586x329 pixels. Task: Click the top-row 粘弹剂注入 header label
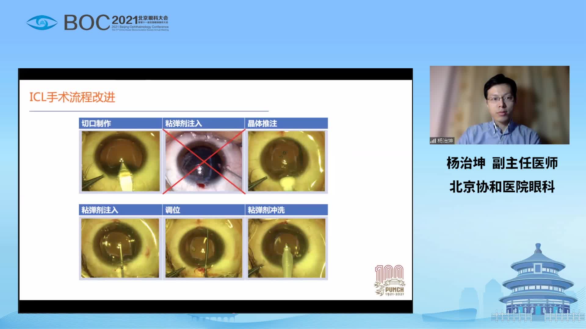tap(183, 123)
